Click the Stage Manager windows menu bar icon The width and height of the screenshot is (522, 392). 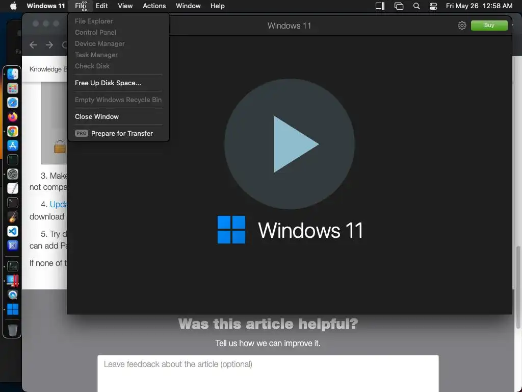point(399,6)
